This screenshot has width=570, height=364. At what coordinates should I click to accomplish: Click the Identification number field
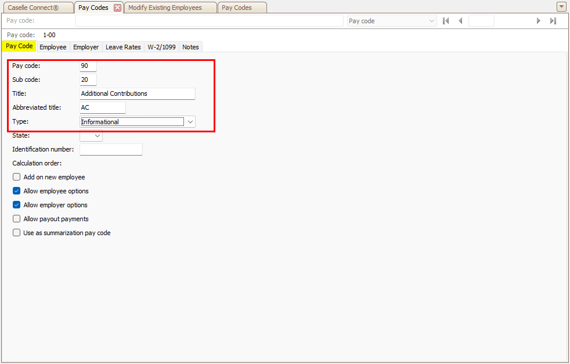[111, 150]
